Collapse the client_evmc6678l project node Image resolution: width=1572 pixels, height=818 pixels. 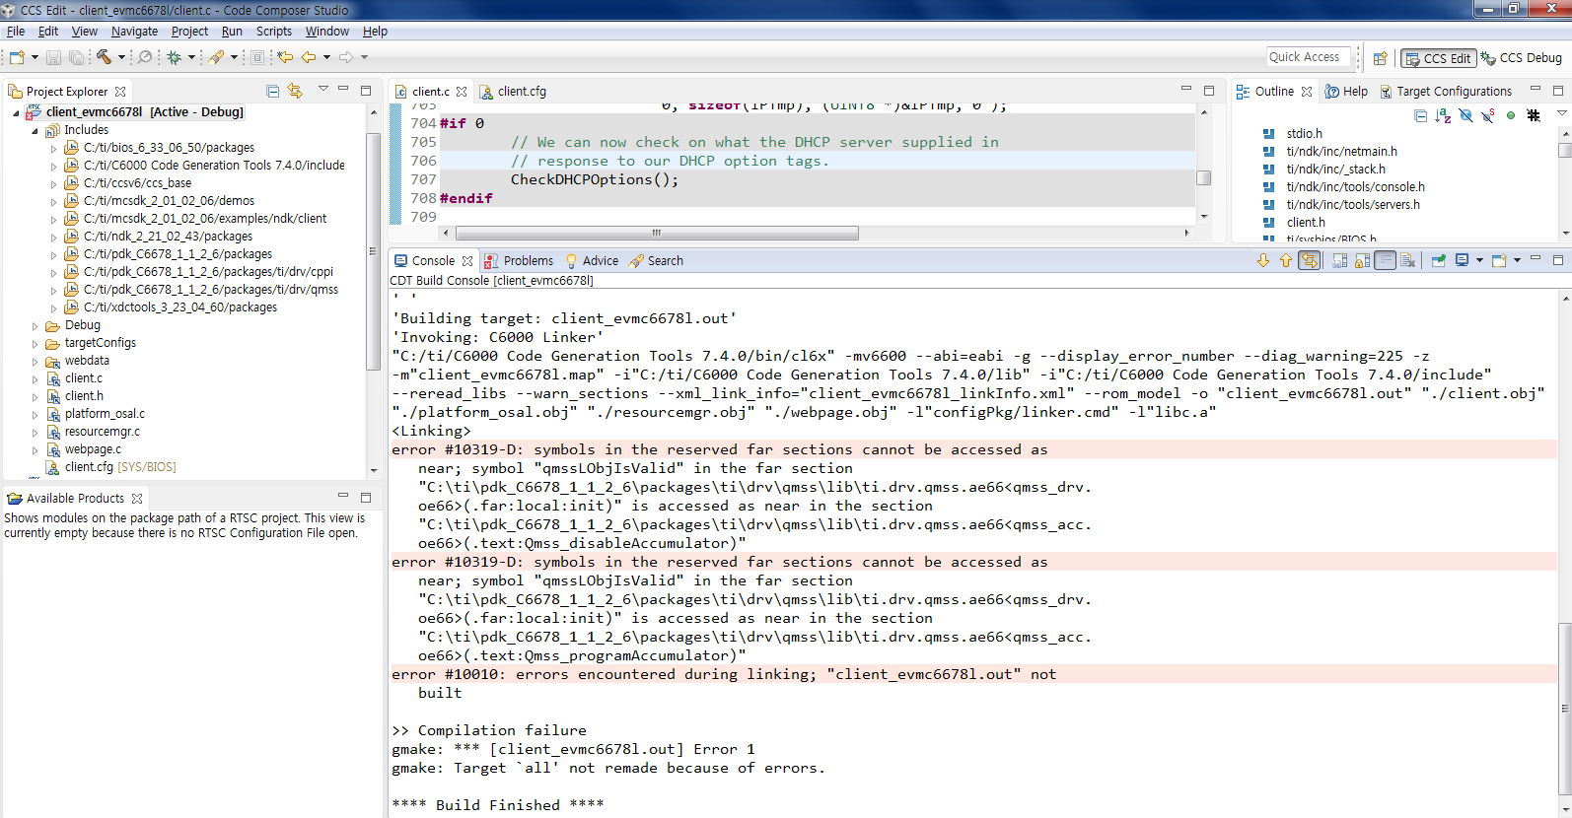pos(16,112)
